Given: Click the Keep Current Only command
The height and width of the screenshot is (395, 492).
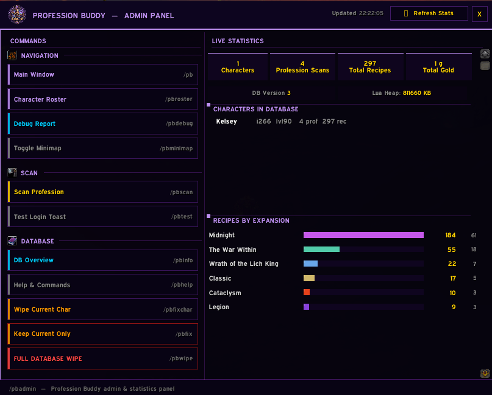Looking at the screenshot, I should 103,334.
